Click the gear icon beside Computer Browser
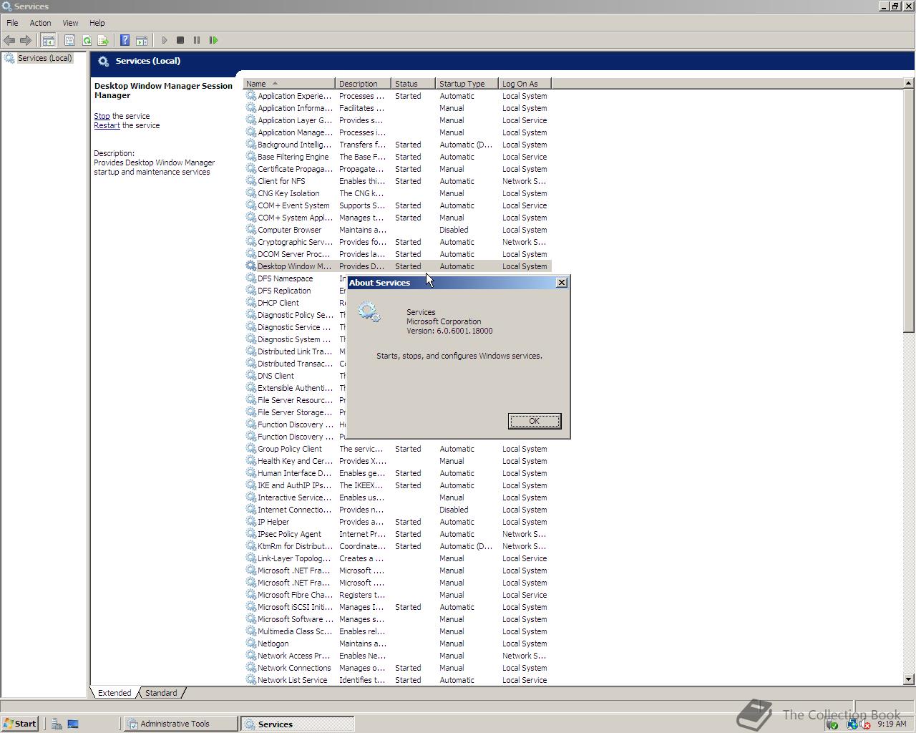Screen dimensions: 916x733 pyautogui.click(x=251, y=230)
